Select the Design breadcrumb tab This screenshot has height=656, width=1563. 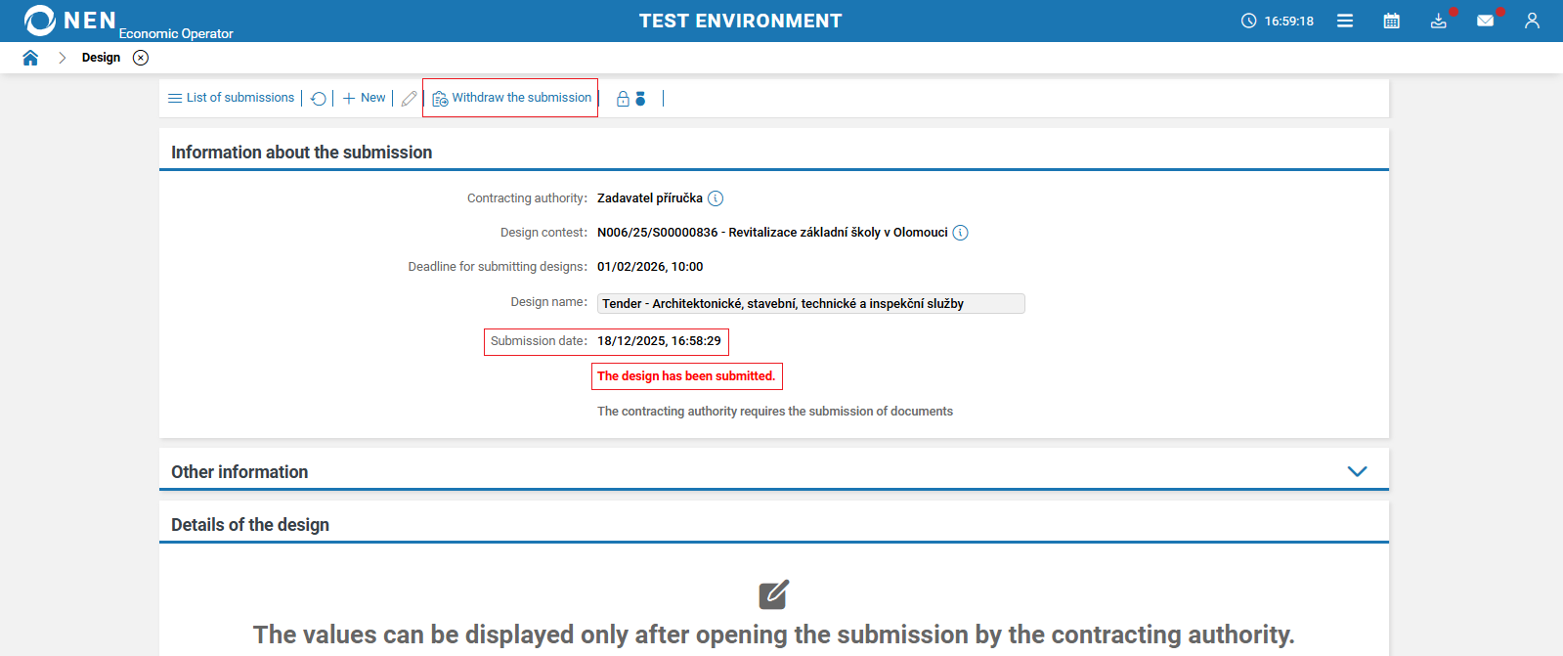click(x=101, y=57)
